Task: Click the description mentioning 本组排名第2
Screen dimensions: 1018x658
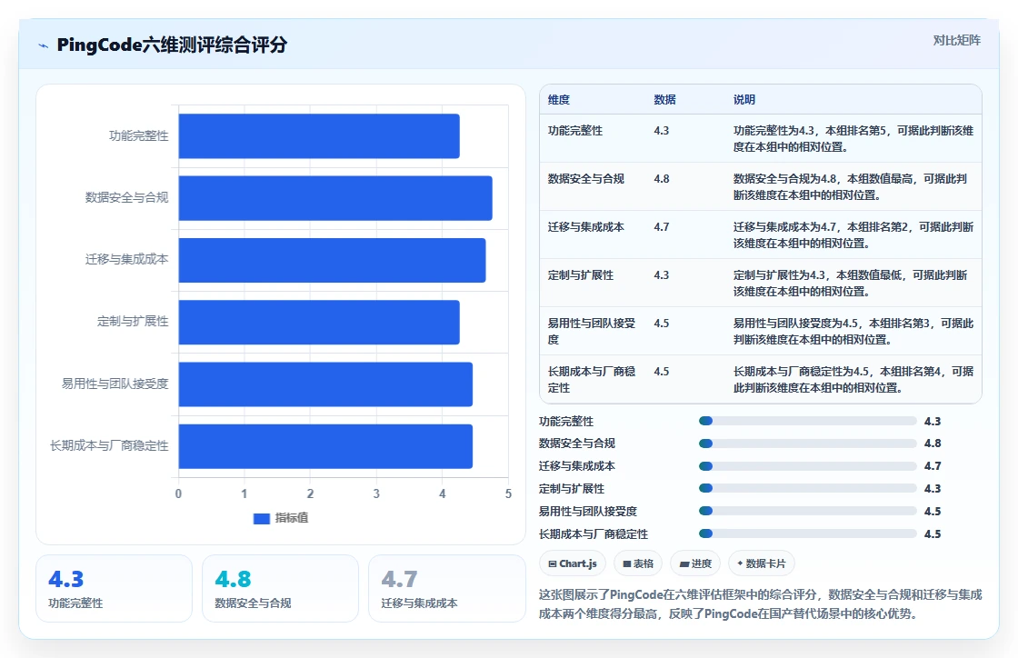Action: [x=853, y=234]
